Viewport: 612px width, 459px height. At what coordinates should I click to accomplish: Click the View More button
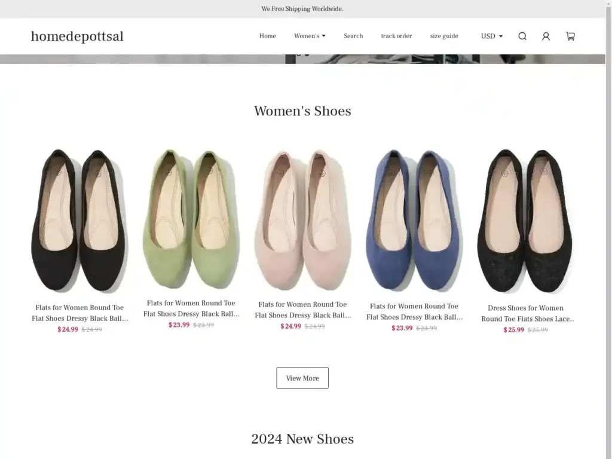pyautogui.click(x=302, y=378)
